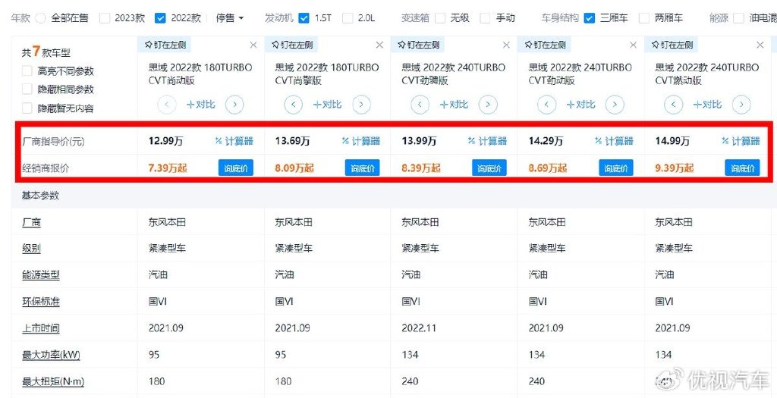Open calculator for the 13.99万 model

coord(488,141)
